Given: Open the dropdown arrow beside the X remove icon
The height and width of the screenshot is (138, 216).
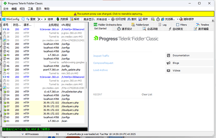Looking at the screenshot, I should tap(42, 19).
